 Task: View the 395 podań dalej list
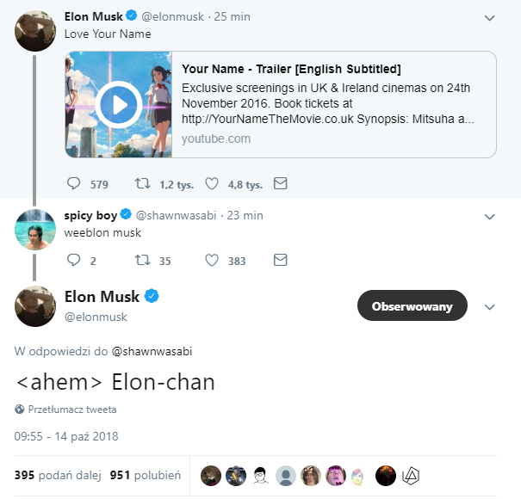point(58,476)
